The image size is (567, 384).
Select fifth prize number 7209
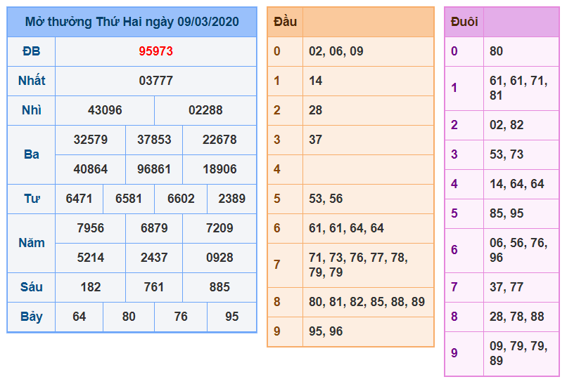[x=219, y=228]
